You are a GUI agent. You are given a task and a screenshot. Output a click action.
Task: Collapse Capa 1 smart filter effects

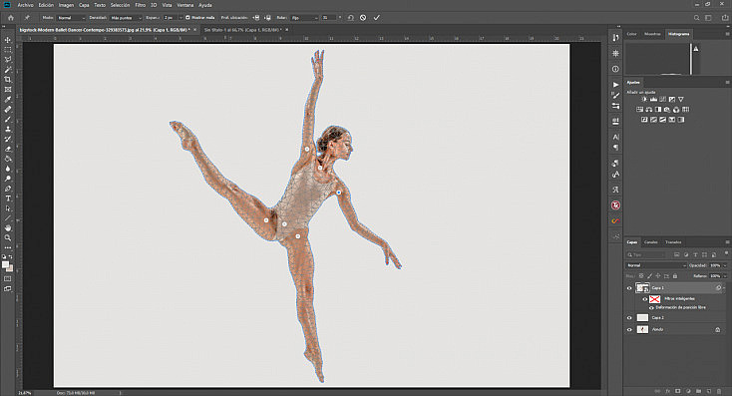[724, 288]
